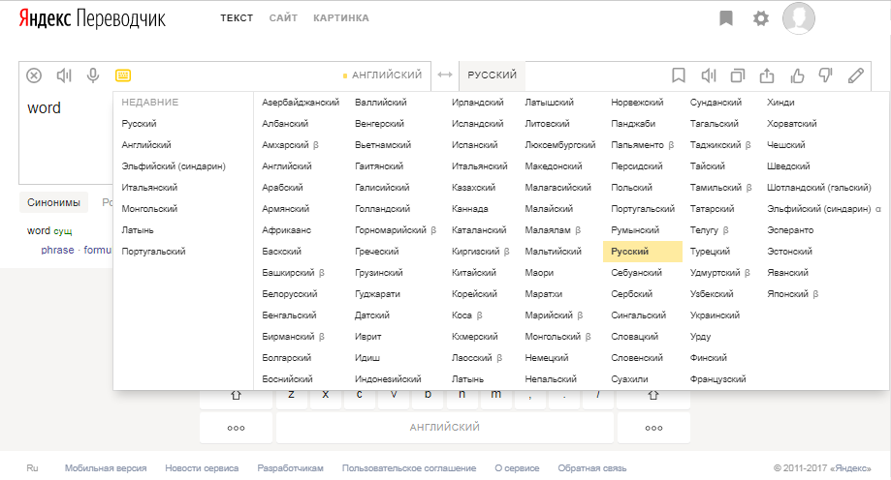Rate the translation with thumbs up
891x480 pixels.
[797, 75]
